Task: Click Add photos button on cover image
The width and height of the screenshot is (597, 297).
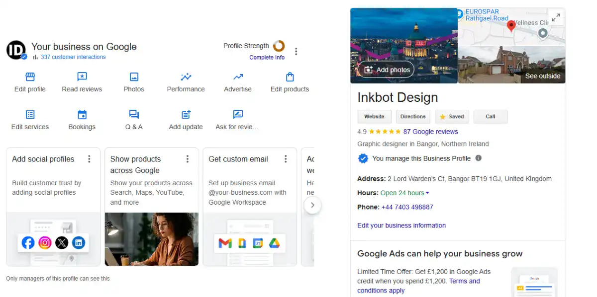Action: tap(386, 70)
